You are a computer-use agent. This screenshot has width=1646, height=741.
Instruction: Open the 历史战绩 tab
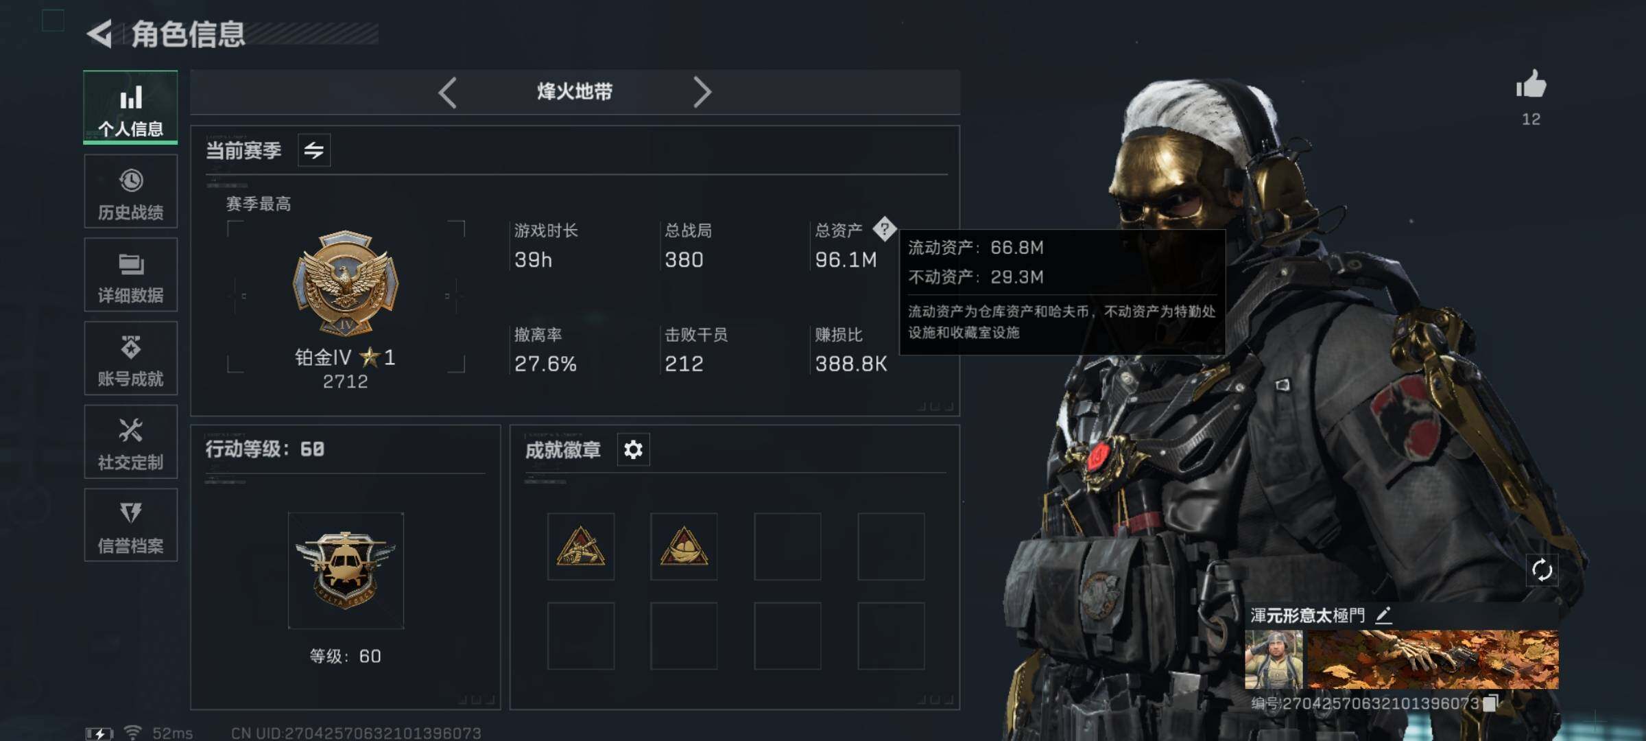130,191
